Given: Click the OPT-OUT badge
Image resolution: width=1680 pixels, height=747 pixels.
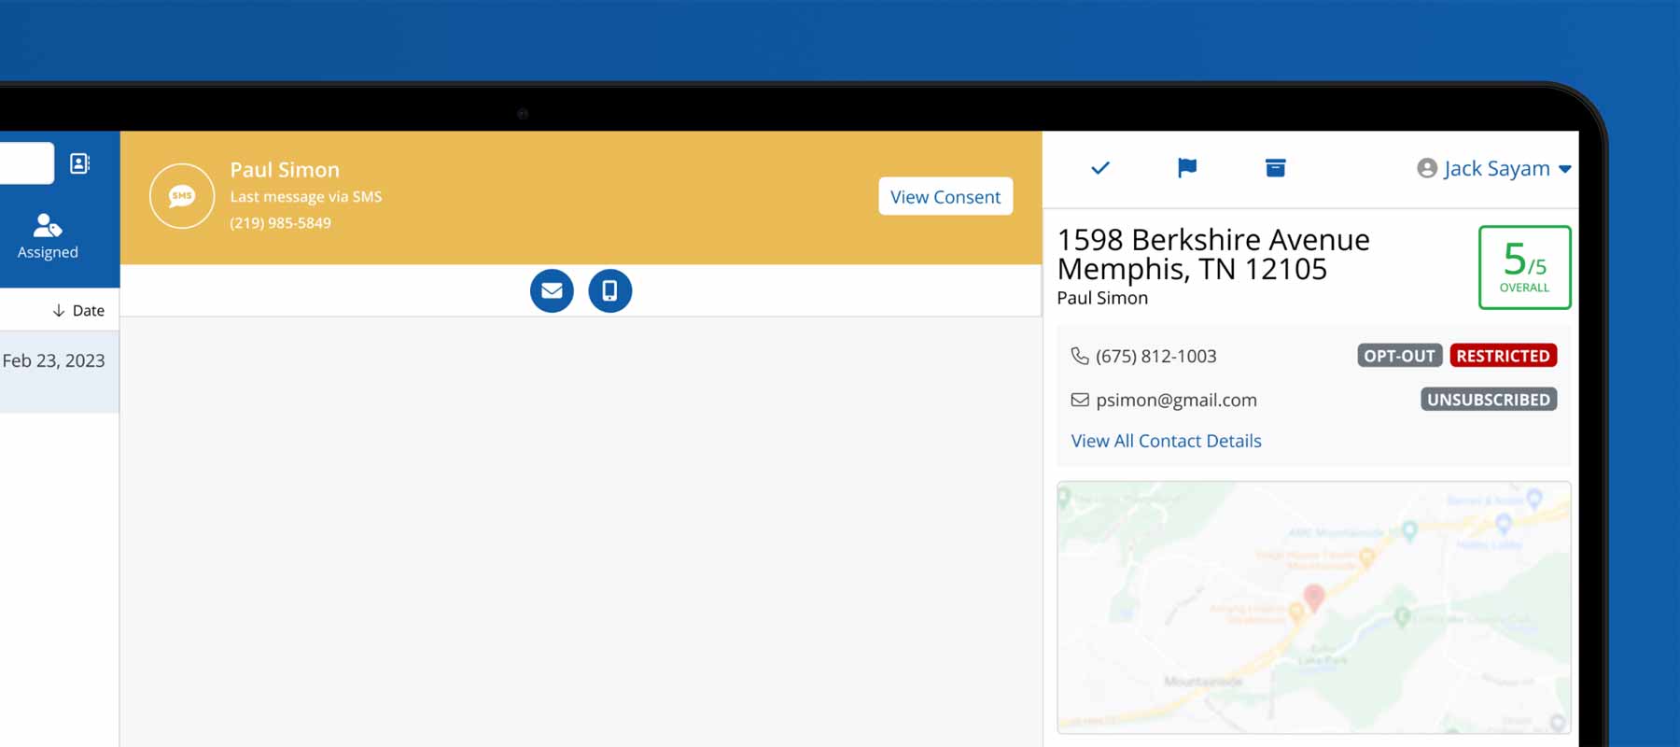Looking at the screenshot, I should click(x=1399, y=356).
